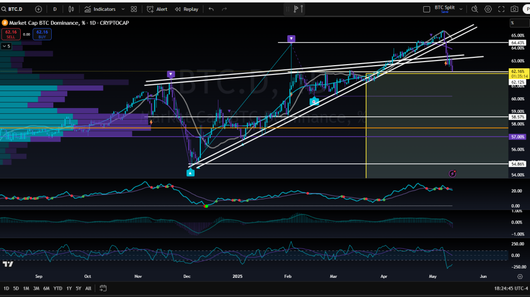
Task: Take a chart snapshot with camera icon
Action: 514,9
